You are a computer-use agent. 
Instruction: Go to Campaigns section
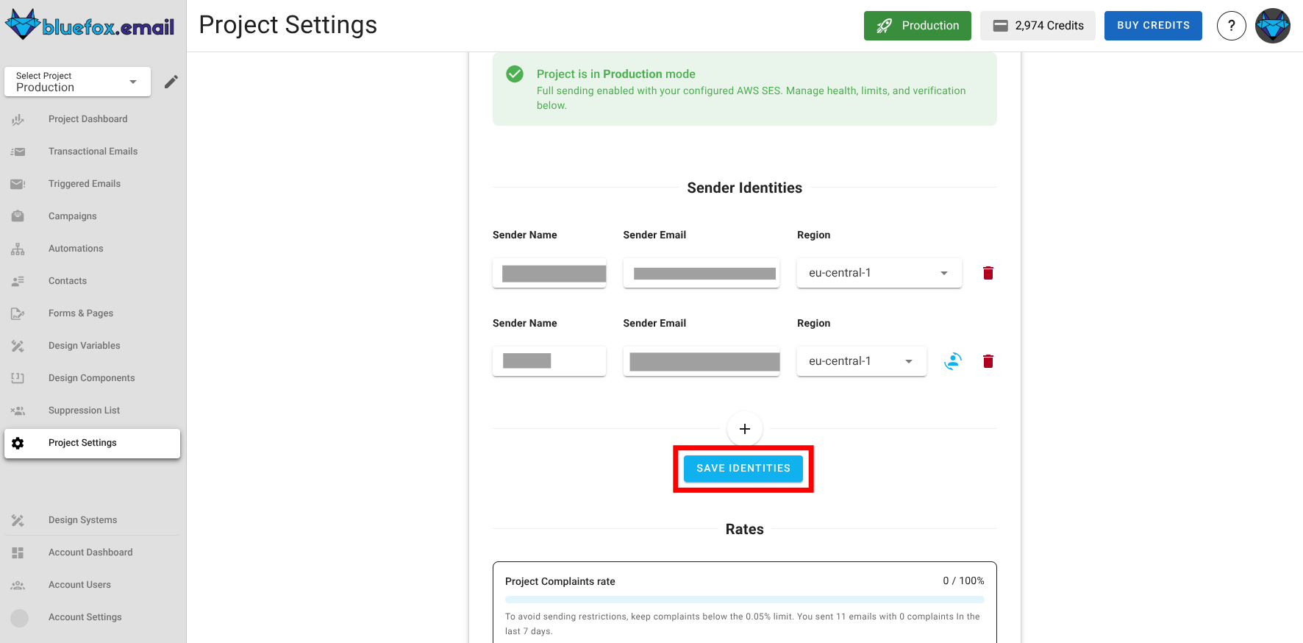pyautogui.click(x=72, y=216)
